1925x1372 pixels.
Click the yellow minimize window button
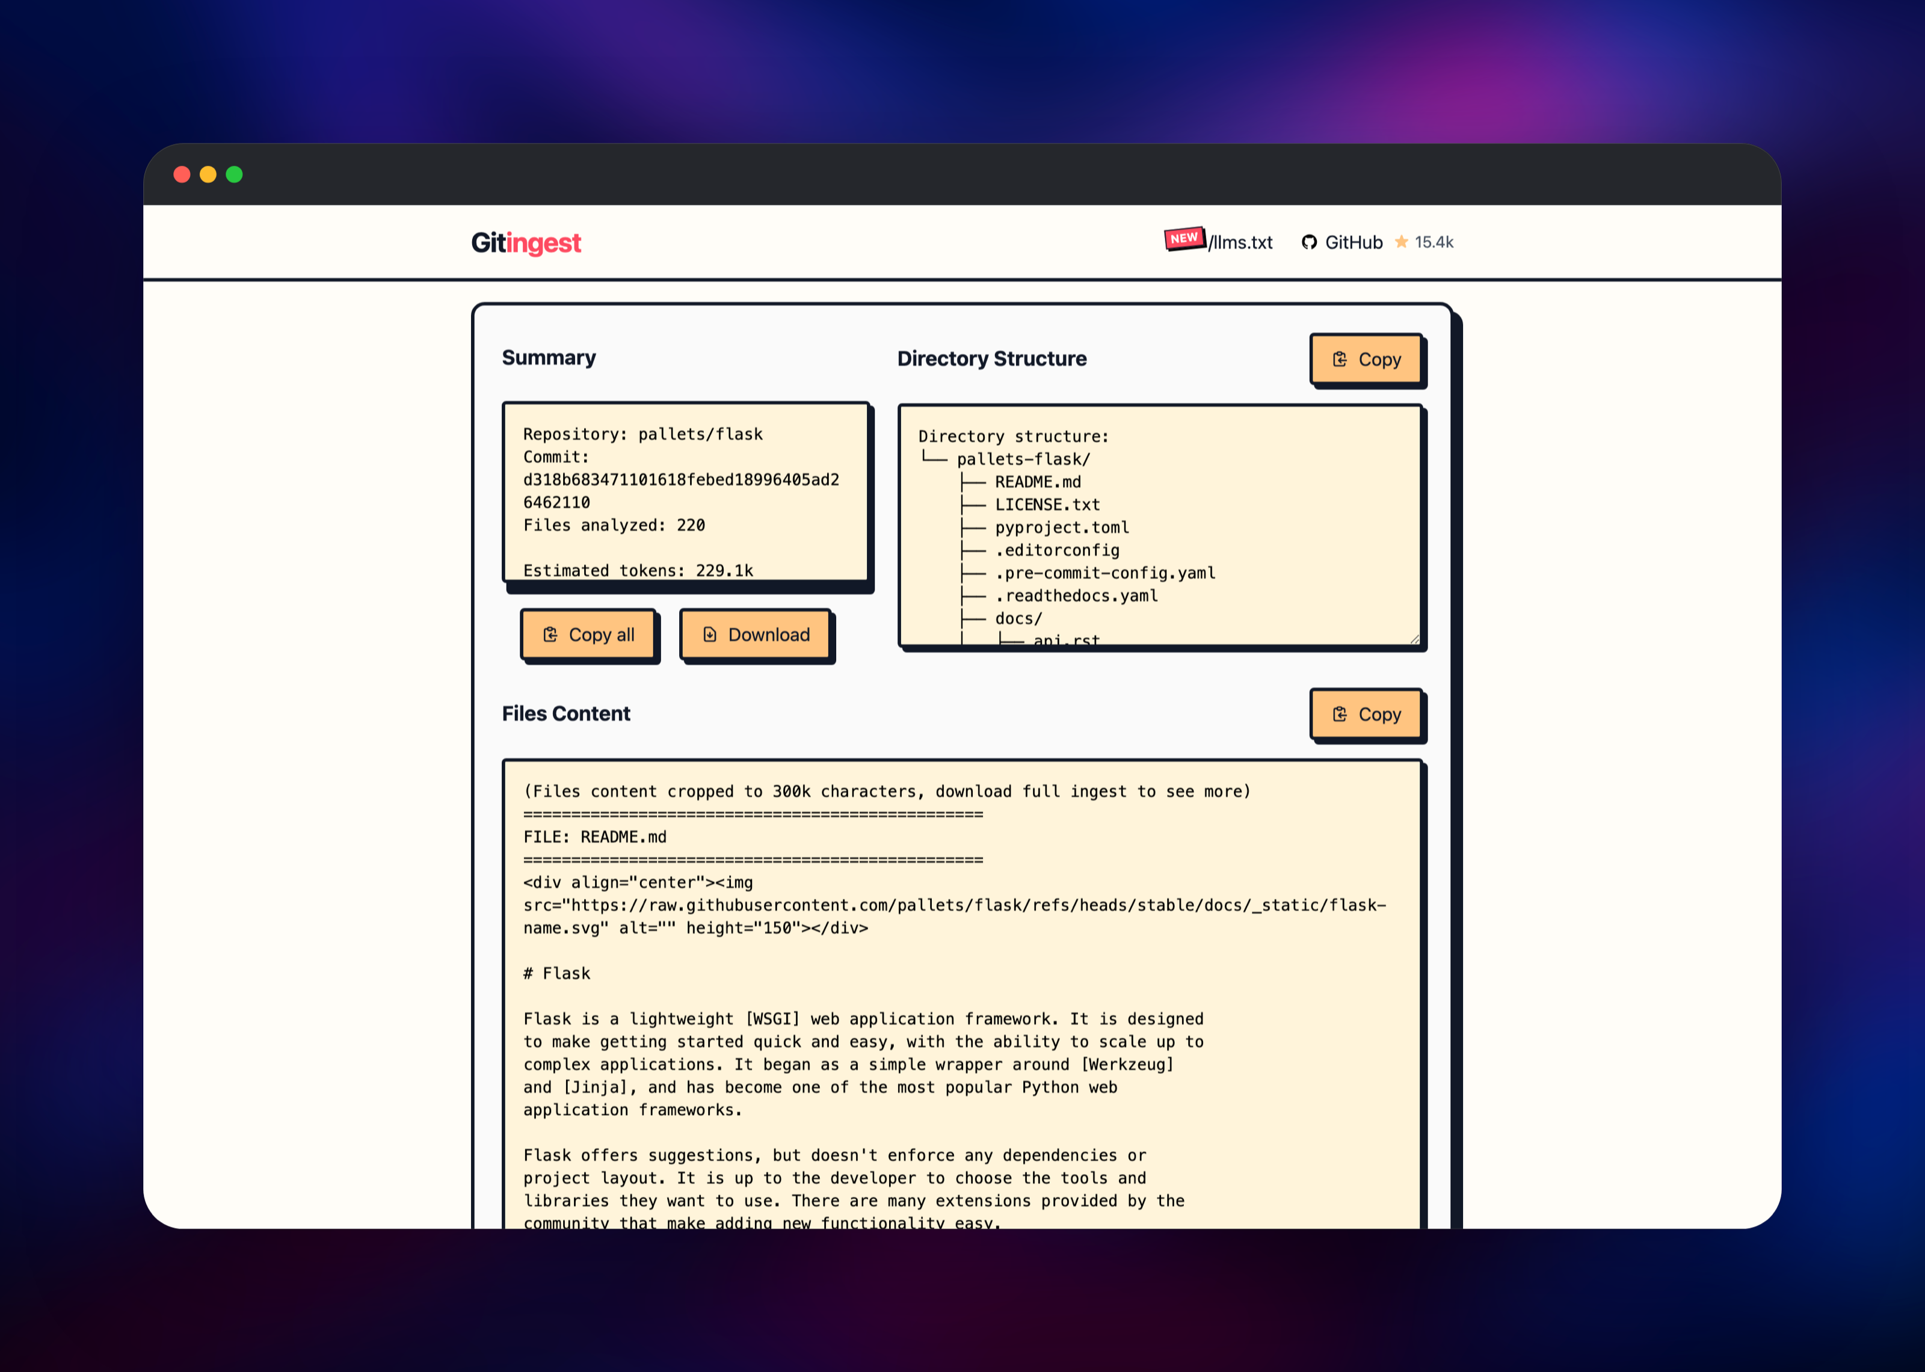[208, 174]
